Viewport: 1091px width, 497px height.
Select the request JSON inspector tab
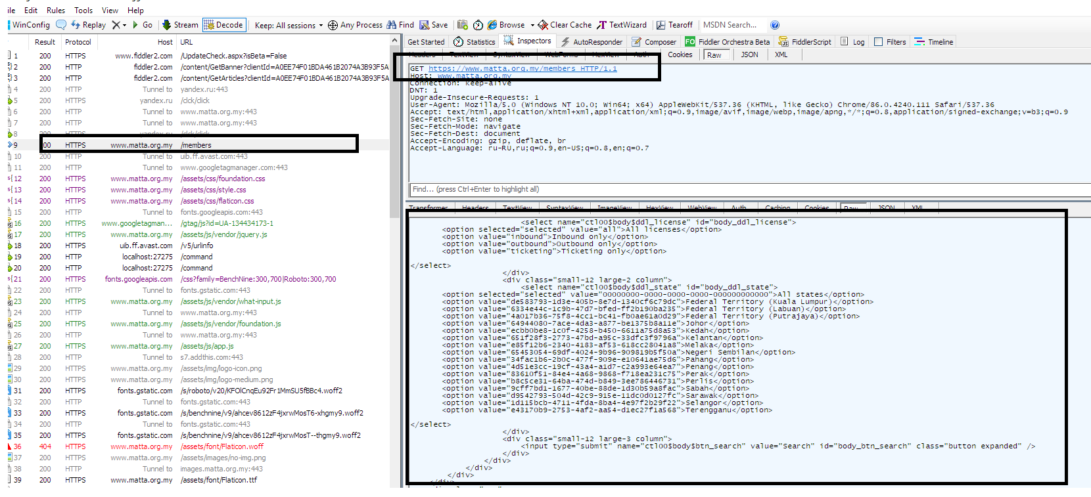(749, 54)
